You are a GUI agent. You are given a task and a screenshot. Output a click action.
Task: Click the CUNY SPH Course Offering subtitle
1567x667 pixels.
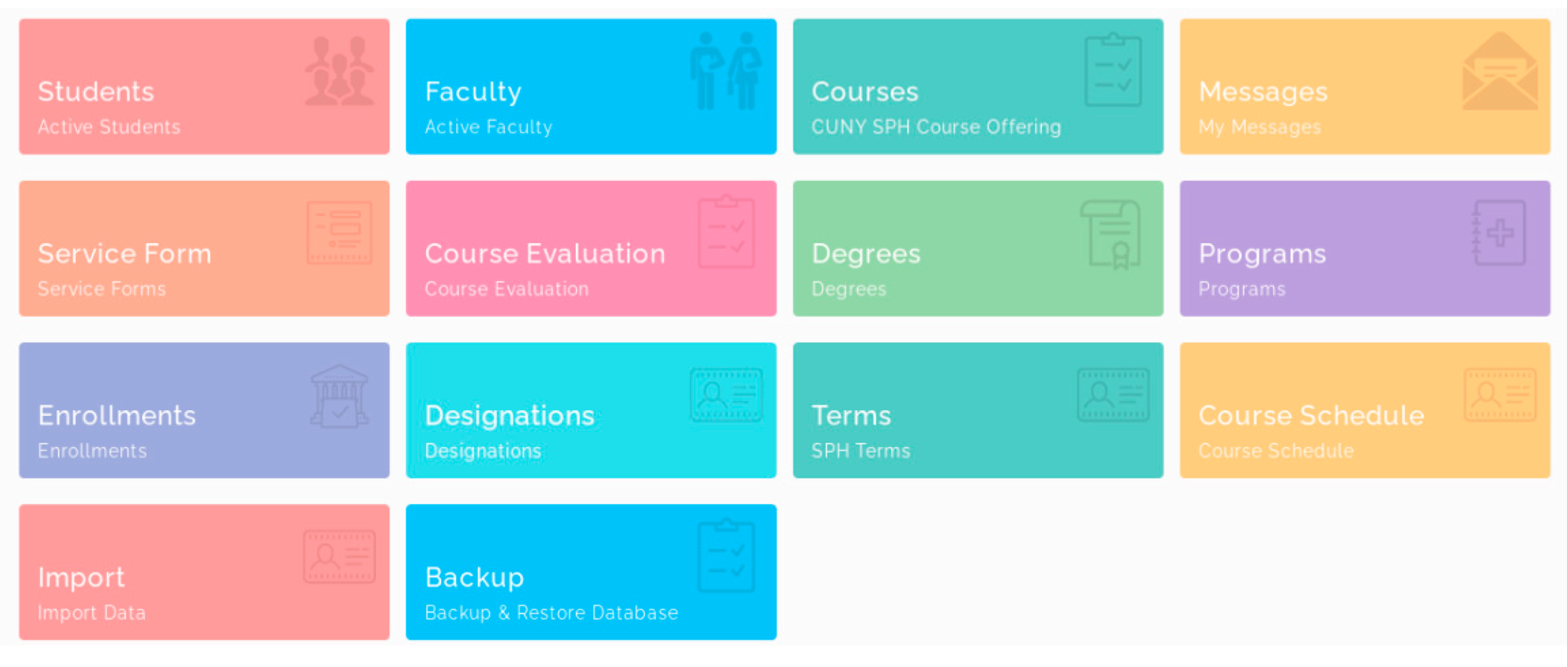tap(936, 127)
